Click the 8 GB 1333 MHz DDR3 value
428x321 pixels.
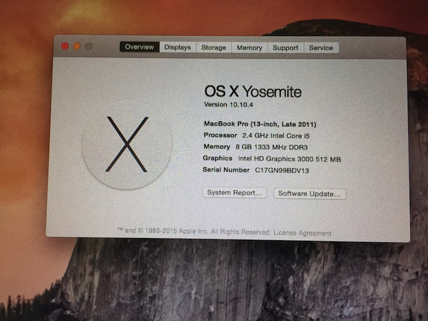click(x=272, y=147)
